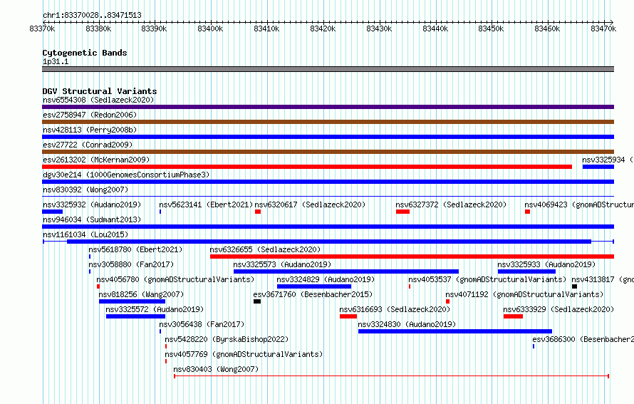Click the nsv4313817 variant label
The width and height of the screenshot is (634, 404).
[603, 279]
